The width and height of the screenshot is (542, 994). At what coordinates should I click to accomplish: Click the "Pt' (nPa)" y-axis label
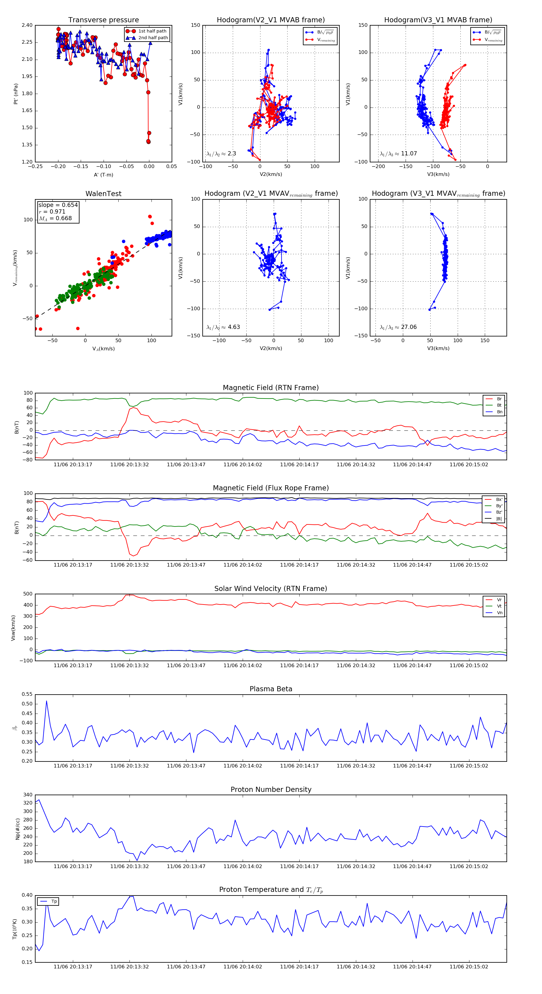tap(16, 94)
